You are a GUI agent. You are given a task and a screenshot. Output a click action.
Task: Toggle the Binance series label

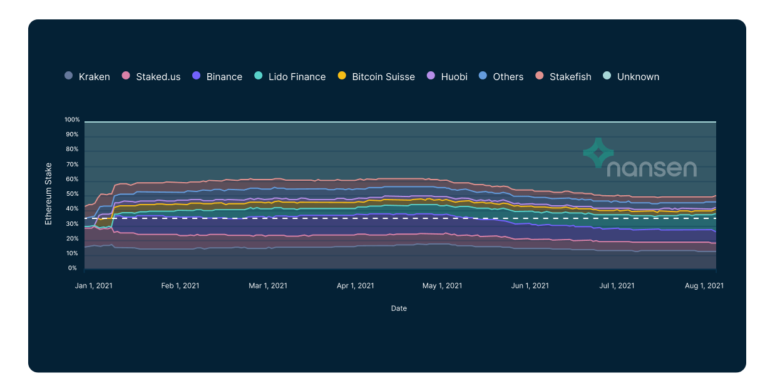coord(224,77)
